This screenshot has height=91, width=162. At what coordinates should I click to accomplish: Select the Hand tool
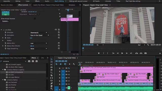point(51,86)
